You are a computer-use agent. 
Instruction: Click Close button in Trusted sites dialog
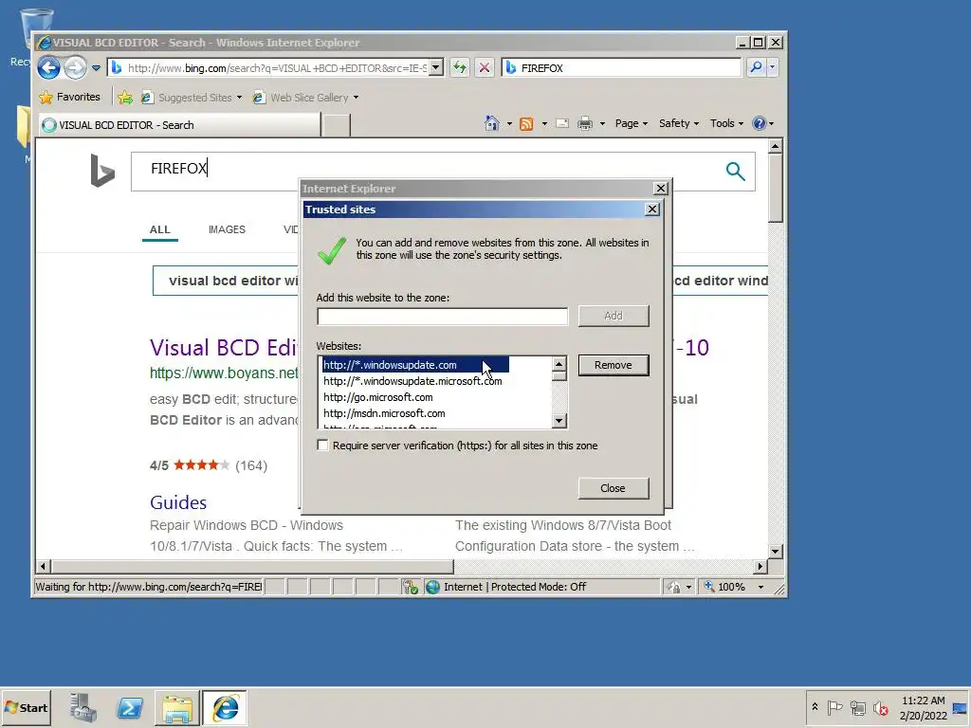pos(614,488)
